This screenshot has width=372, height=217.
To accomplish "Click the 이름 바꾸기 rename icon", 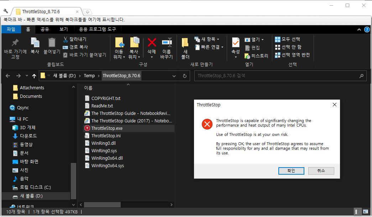I will point(167,42).
